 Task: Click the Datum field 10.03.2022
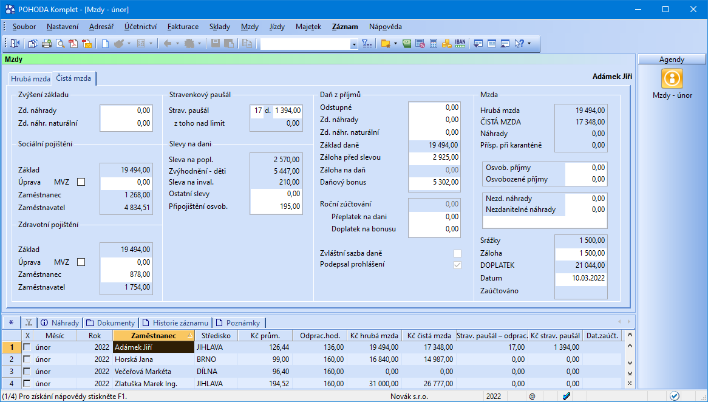click(x=580, y=278)
